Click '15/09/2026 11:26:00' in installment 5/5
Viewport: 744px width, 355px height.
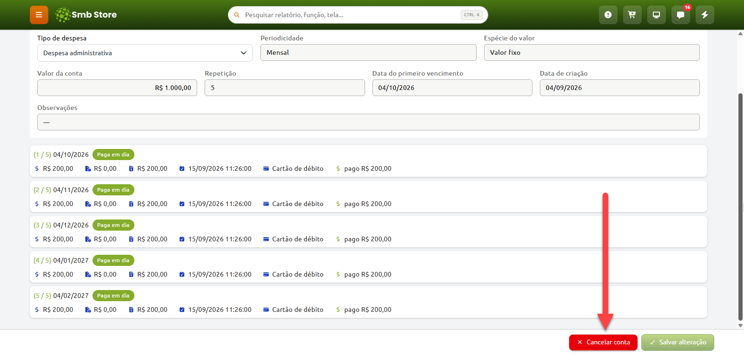pos(220,310)
